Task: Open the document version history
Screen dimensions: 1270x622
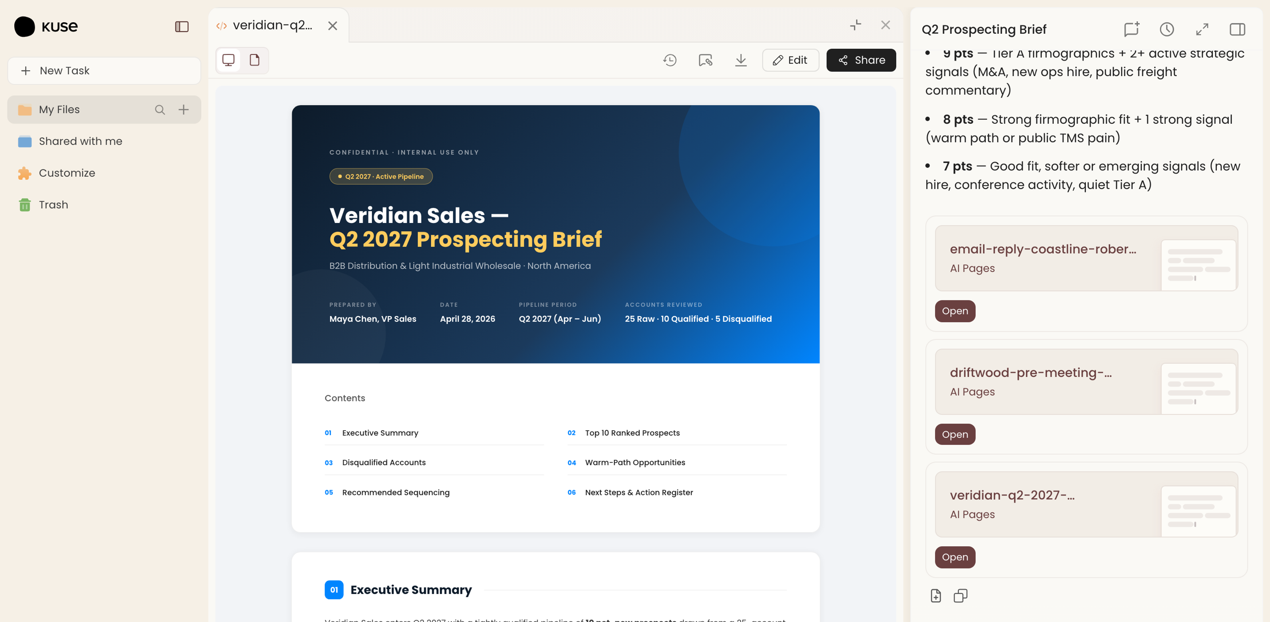Action: [670, 60]
